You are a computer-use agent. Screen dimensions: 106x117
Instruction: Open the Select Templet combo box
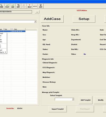click(64, 99)
